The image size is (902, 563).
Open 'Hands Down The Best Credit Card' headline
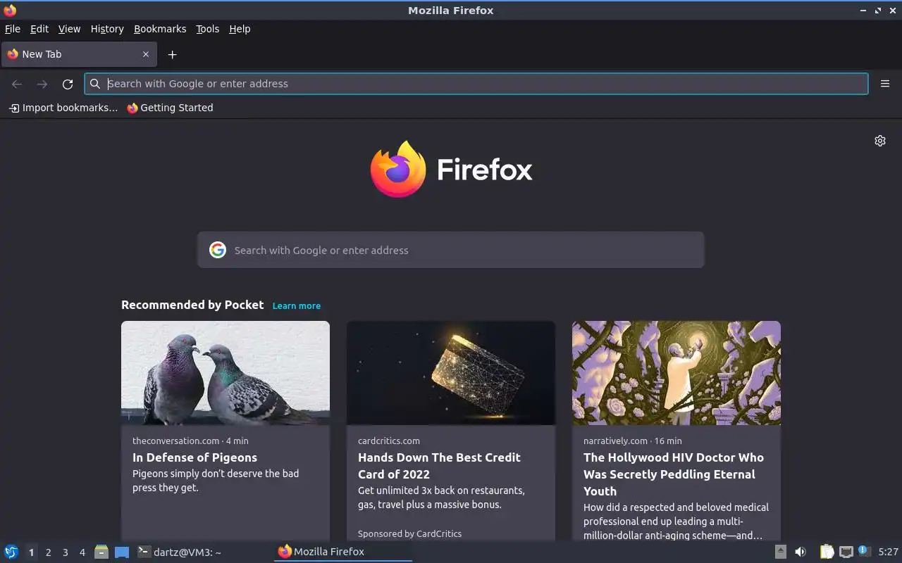439,466
